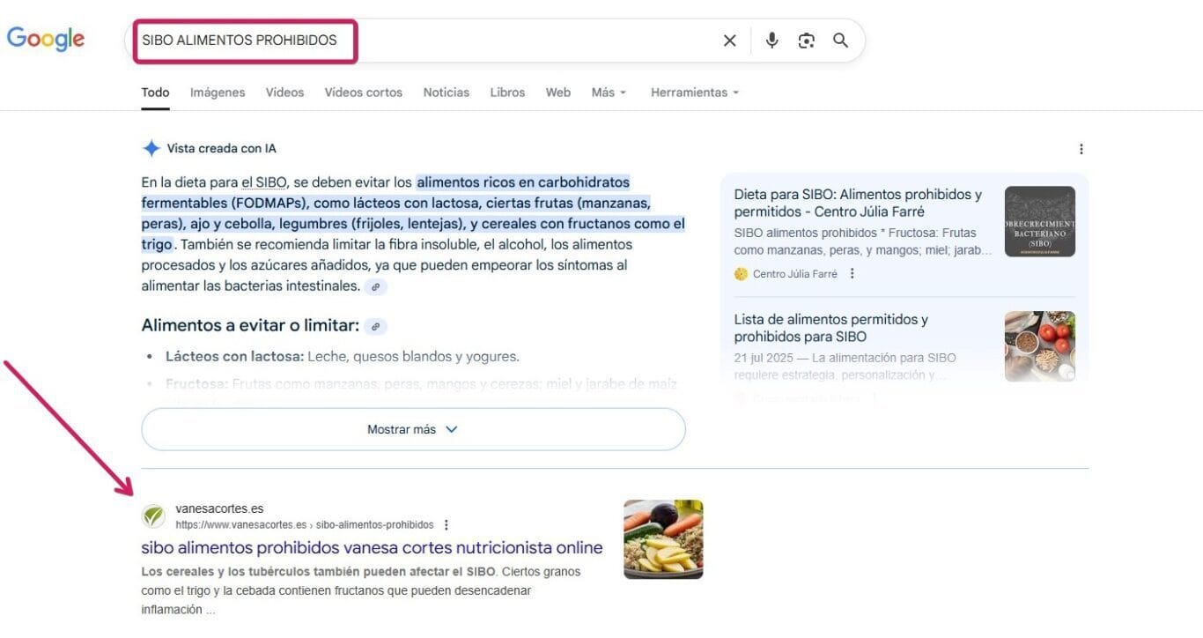Open Google Lens image search icon
The width and height of the screenshot is (1203, 638).
[806, 41]
